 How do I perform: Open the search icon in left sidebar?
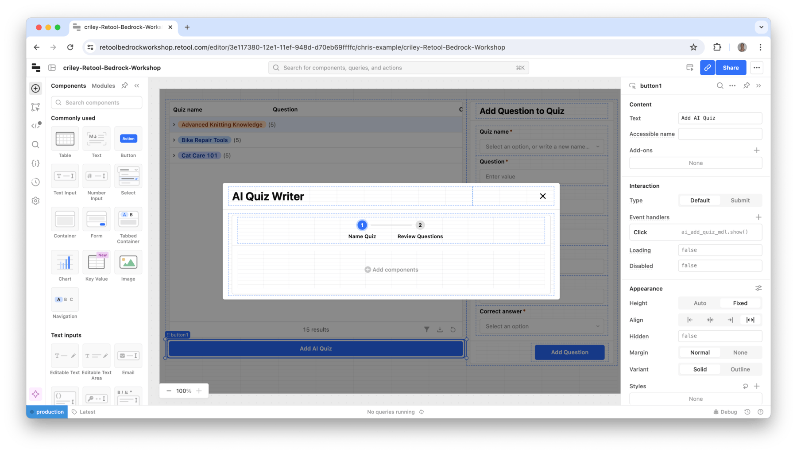(x=36, y=144)
